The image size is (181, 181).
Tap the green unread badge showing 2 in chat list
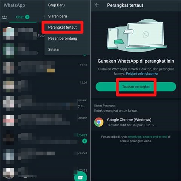coord(84,141)
